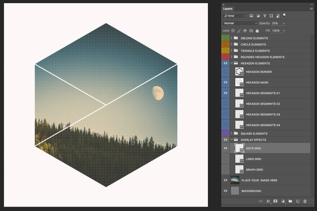Create a new layer
The height and width of the screenshot is (211, 317).
297,201
